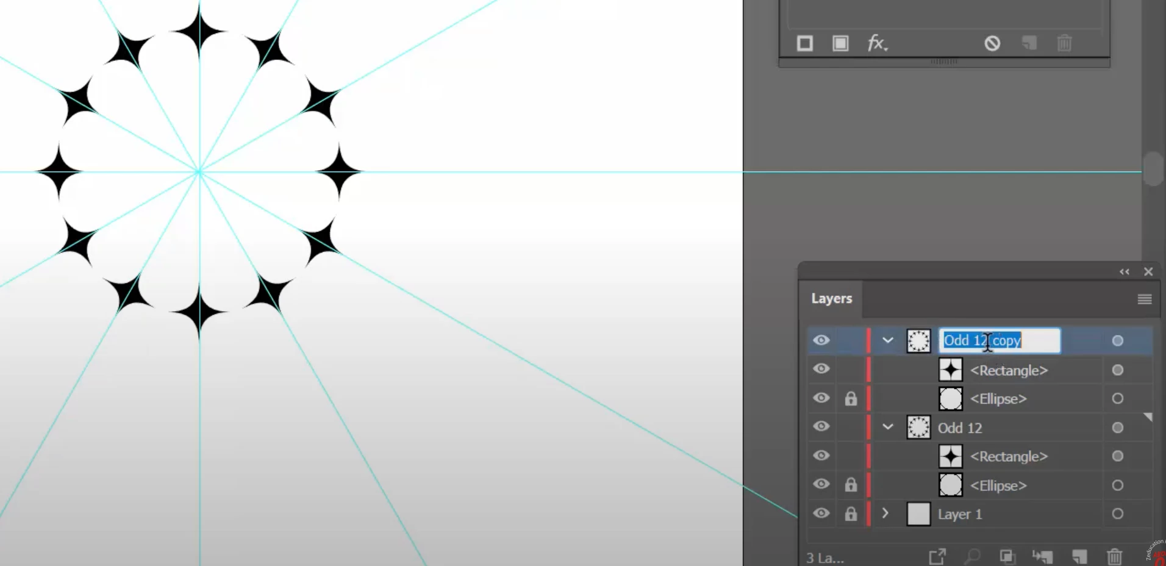Collapse the Layers panel with double-arrow icon
This screenshot has width=1166, height=566.
(1125, 271)
